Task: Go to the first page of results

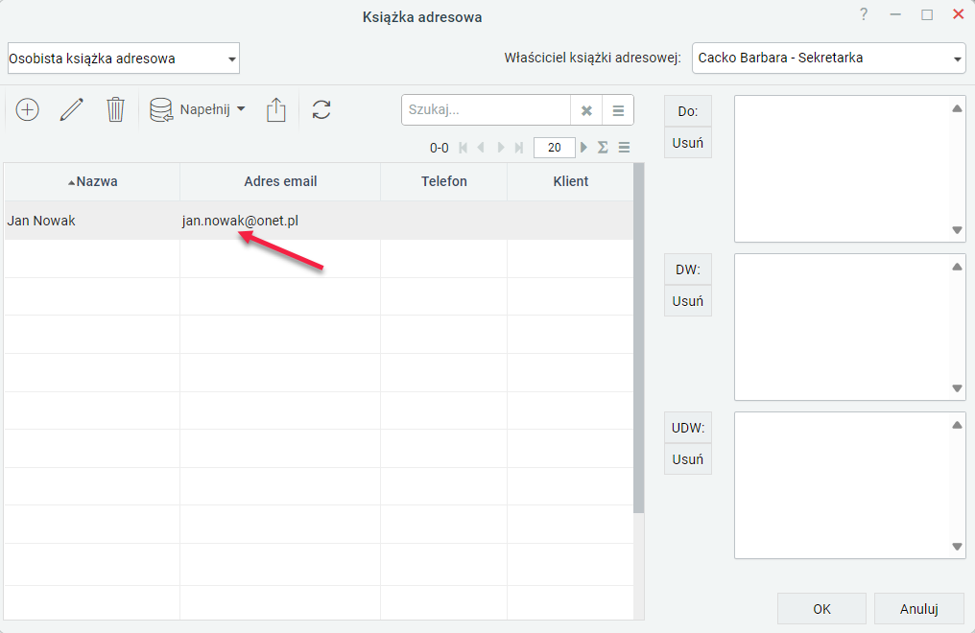Action: point(464,148)
